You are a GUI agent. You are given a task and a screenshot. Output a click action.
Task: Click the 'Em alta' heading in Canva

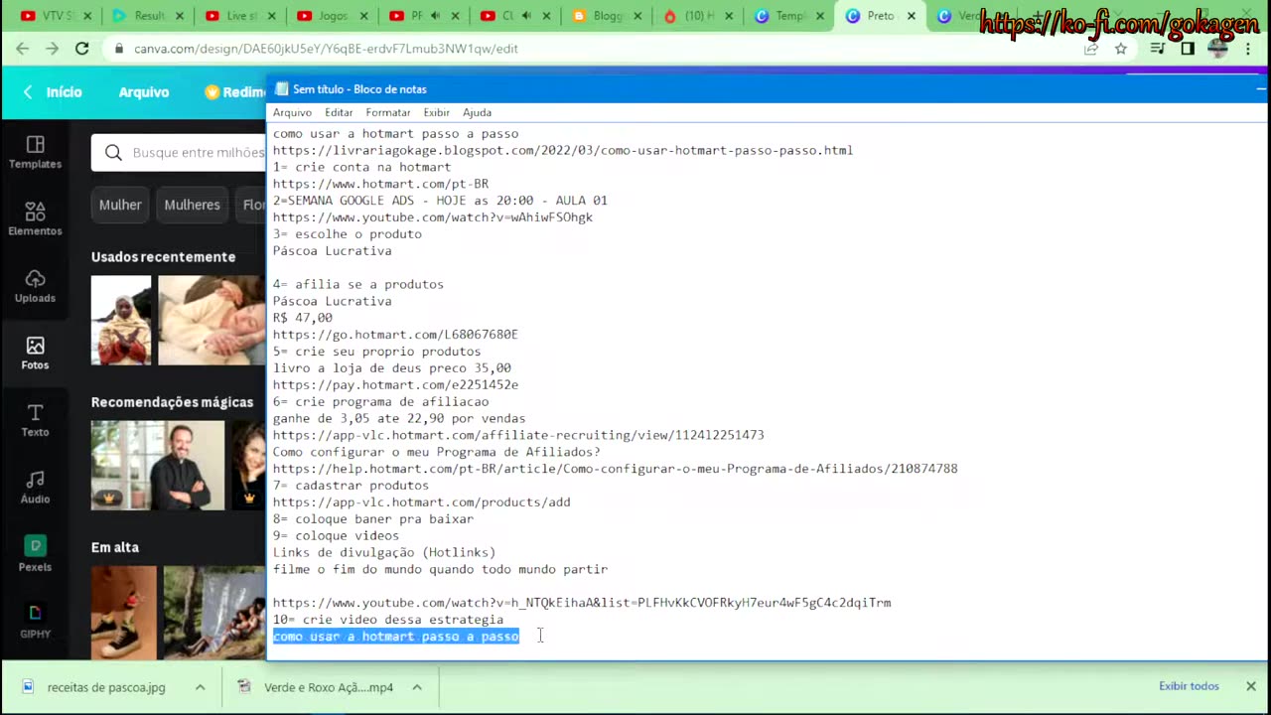coord(115,547)
